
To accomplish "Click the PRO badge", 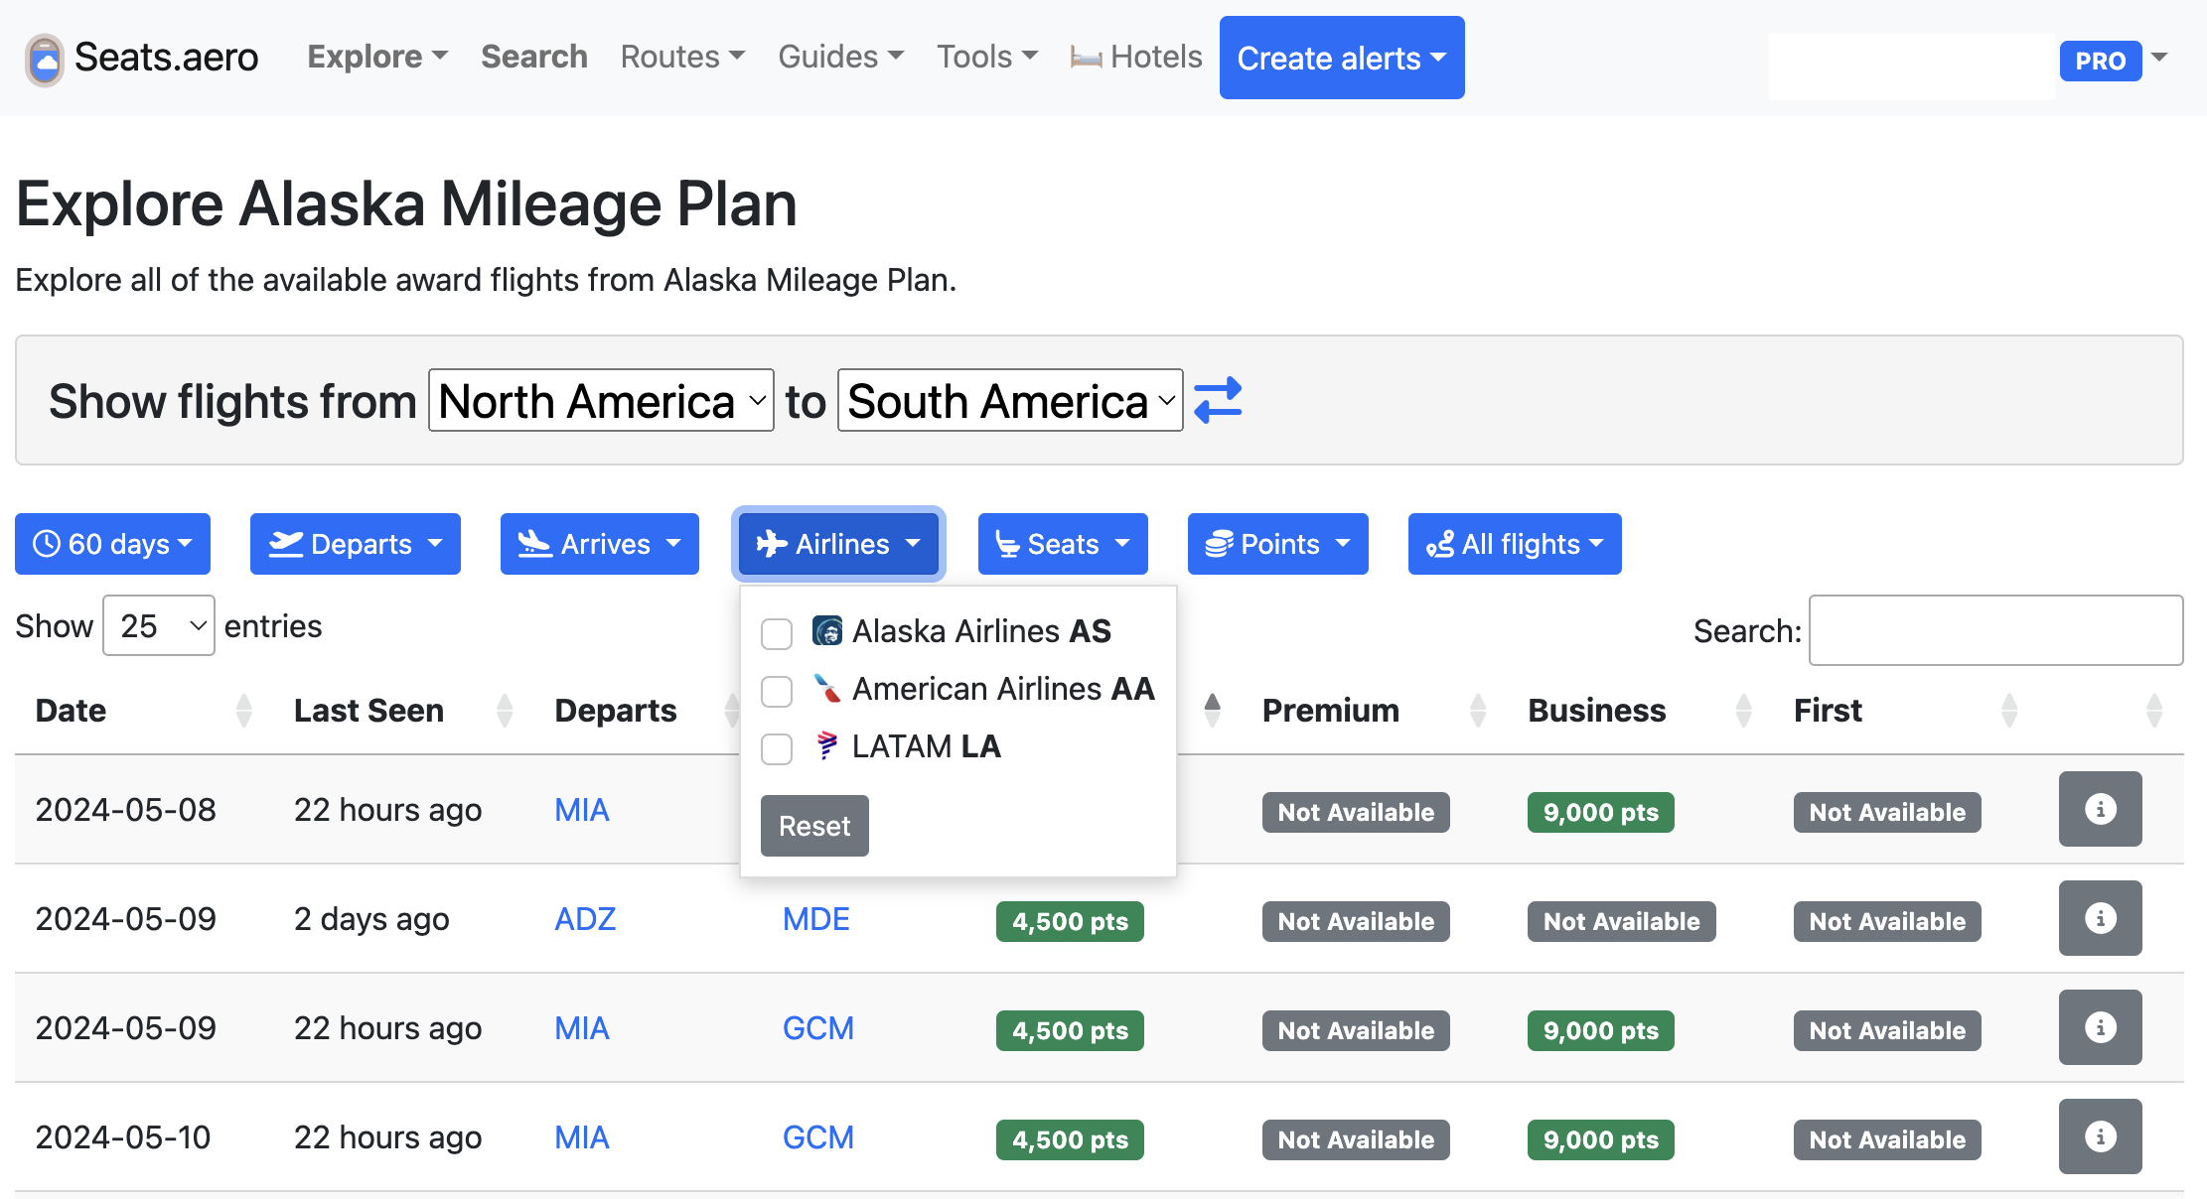I will tap(2100, 61).
